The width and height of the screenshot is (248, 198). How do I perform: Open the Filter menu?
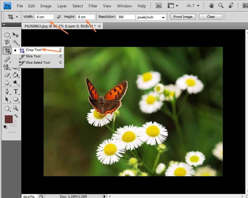pyautogui.click(x=93, y=6)
